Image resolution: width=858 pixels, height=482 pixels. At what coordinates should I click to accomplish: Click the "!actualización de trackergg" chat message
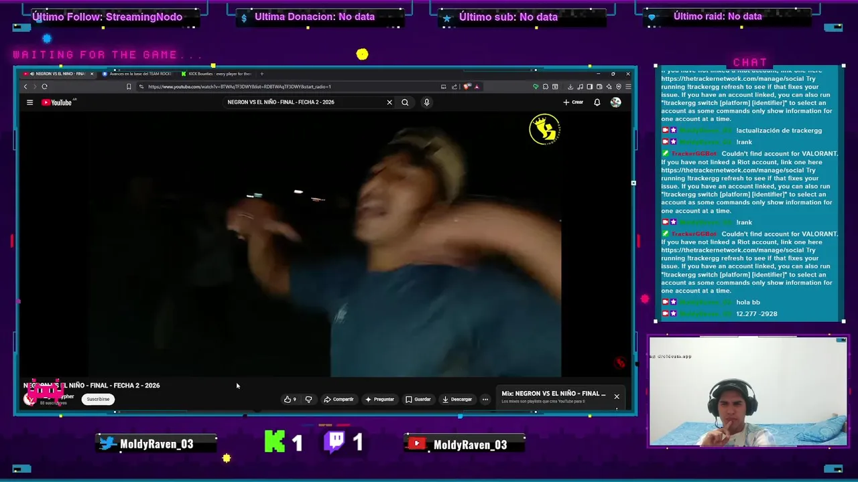pos(779,131)
